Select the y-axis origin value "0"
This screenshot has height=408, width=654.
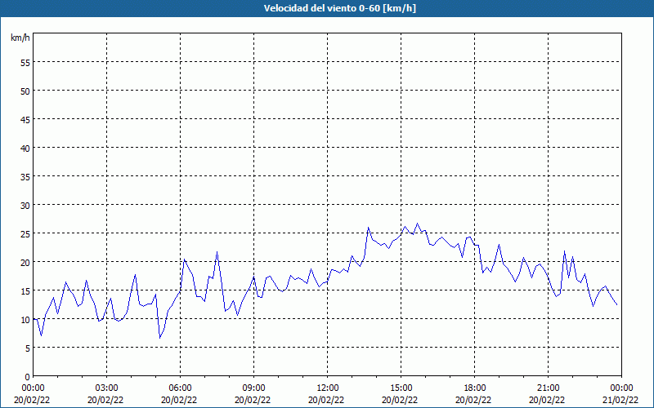click(28, 377)
